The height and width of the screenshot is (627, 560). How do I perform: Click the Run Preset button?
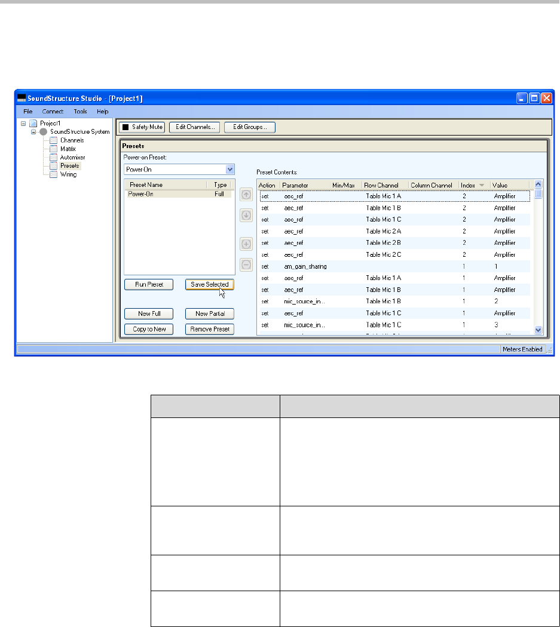click(x=149, y=285)
